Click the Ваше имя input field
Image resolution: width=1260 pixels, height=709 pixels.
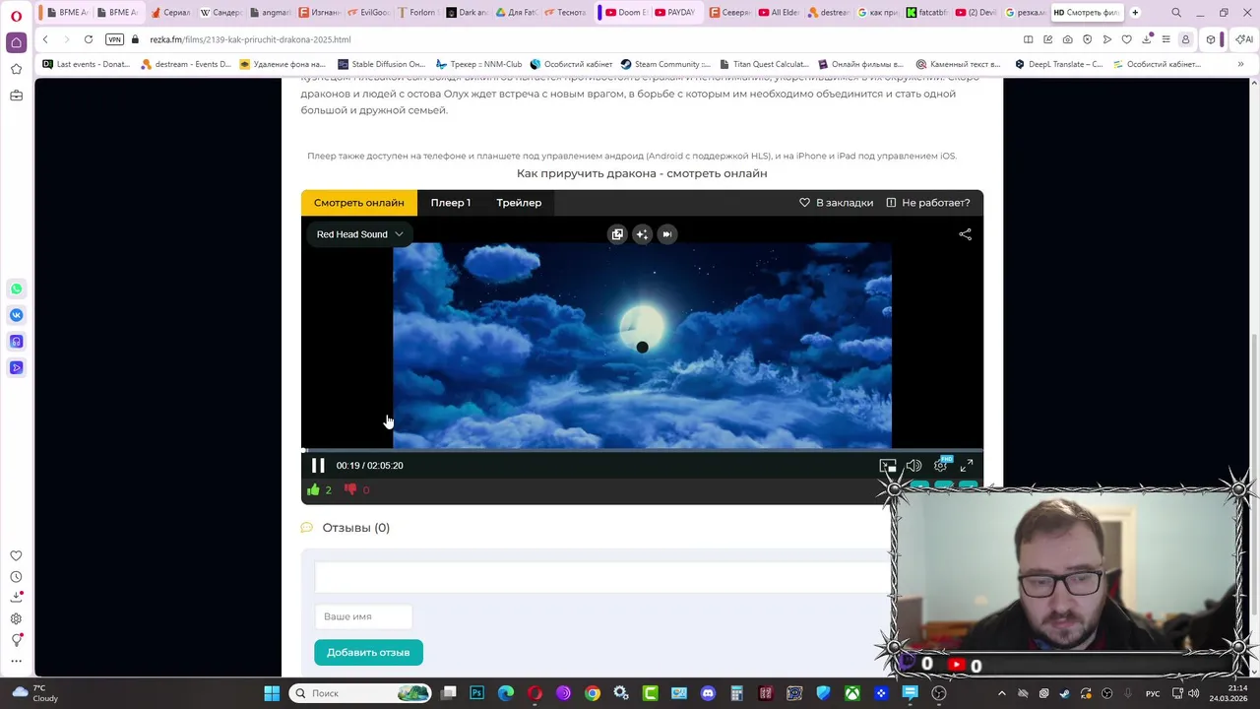[363, 616]
